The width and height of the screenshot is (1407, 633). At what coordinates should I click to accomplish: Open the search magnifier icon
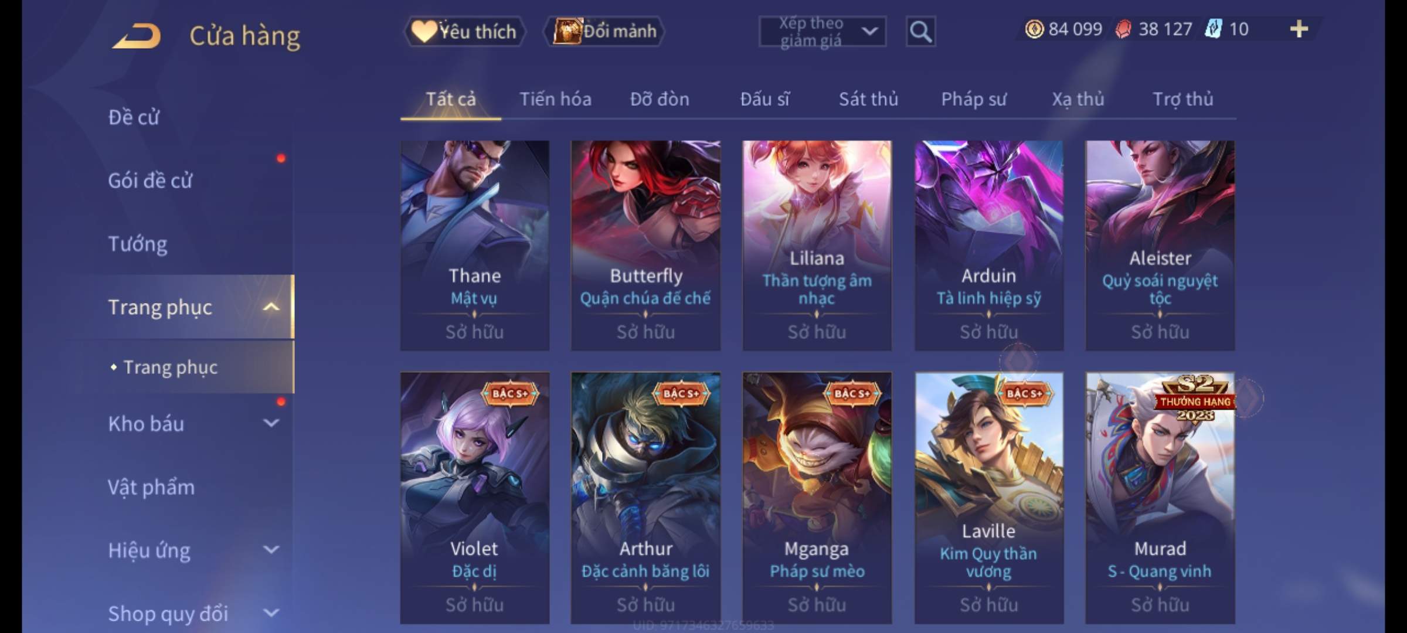tap(920, 32)
